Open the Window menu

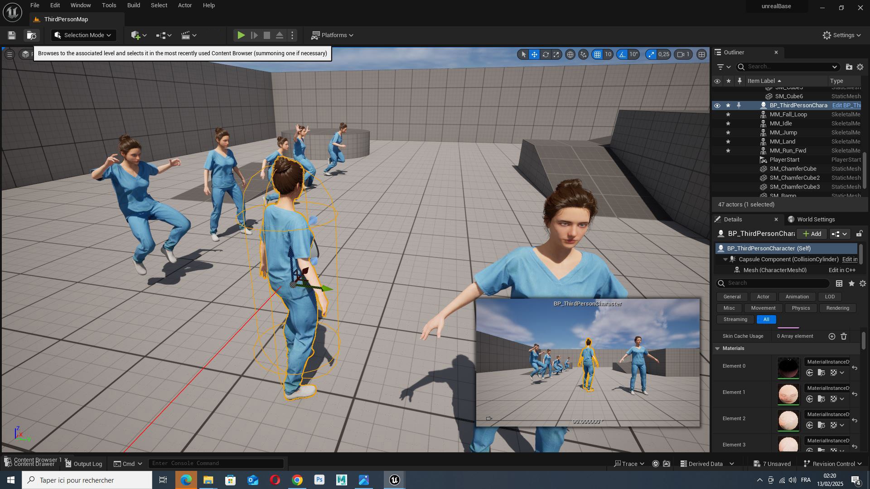[81, 5]
